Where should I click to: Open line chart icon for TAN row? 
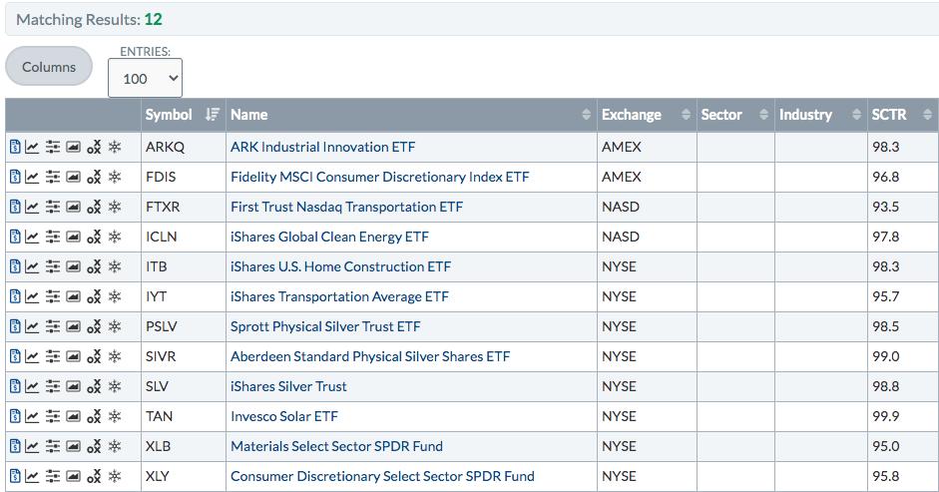[x=33, y=416]
